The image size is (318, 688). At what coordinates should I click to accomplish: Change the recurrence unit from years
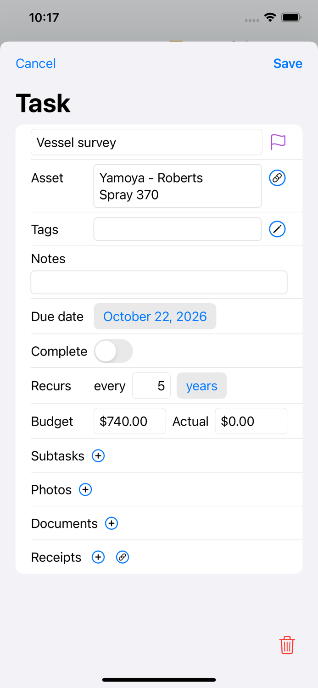(x=201, y=386)
